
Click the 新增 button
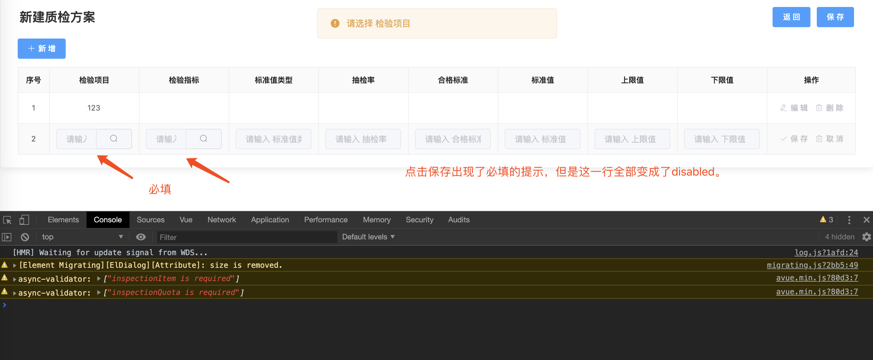click(41, 49)
